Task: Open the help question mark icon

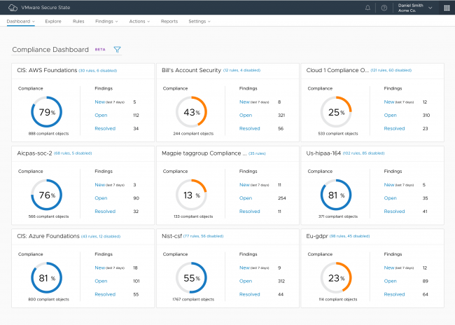Action: (x=384, y=8)
